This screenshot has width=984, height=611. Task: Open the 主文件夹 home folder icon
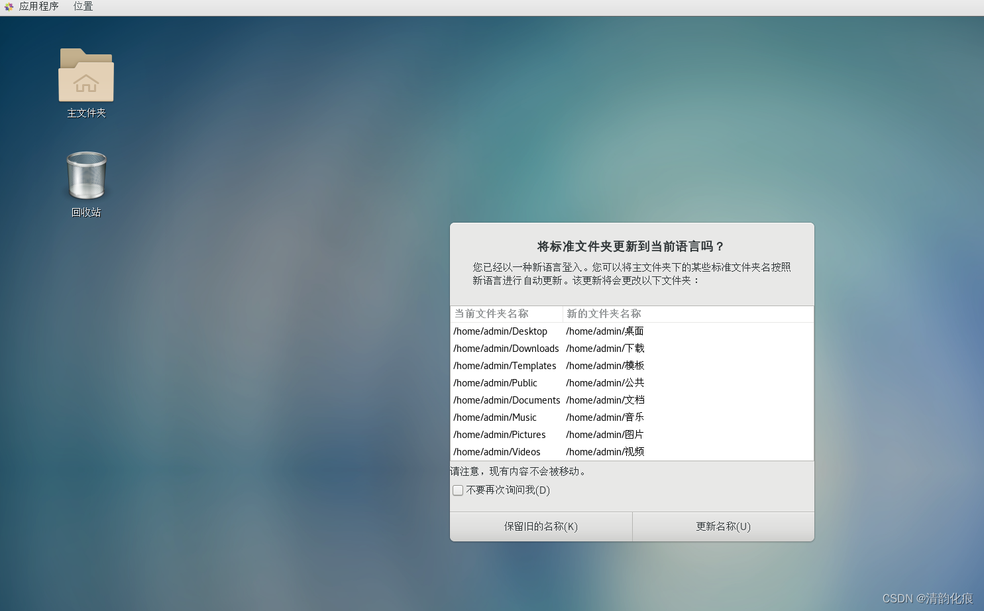(86, 75)
